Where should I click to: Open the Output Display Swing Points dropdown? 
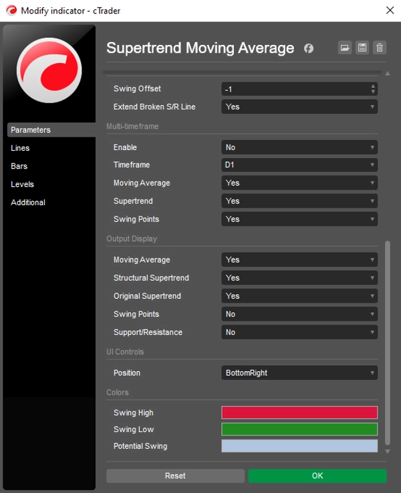(299, 314)
